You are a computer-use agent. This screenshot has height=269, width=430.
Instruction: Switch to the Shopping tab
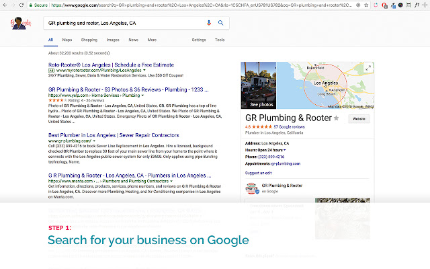click(89, 40)
